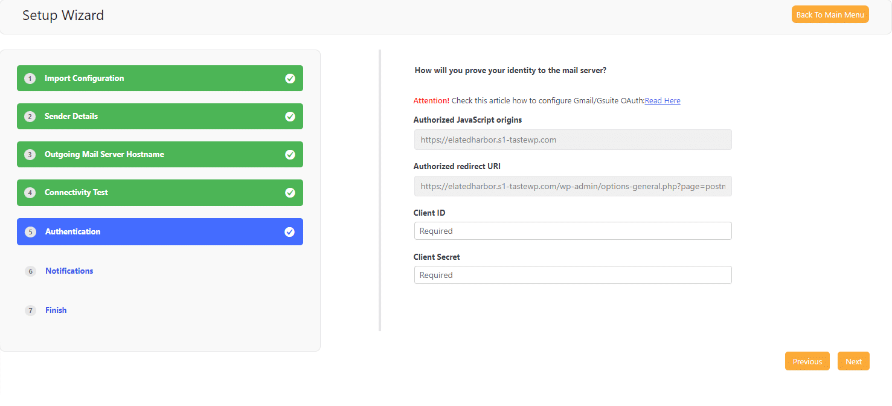Click the number 1 badge on Import Configuration
892x406 pixels.
[30, 79]
